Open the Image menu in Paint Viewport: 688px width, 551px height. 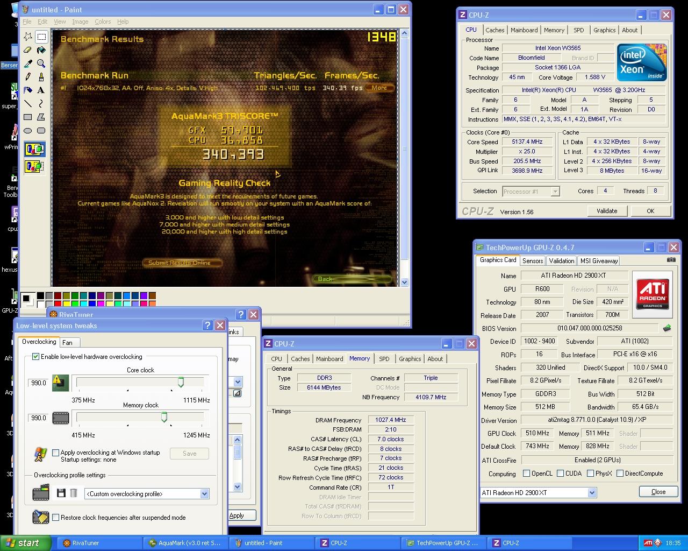[x=80, y=22]
